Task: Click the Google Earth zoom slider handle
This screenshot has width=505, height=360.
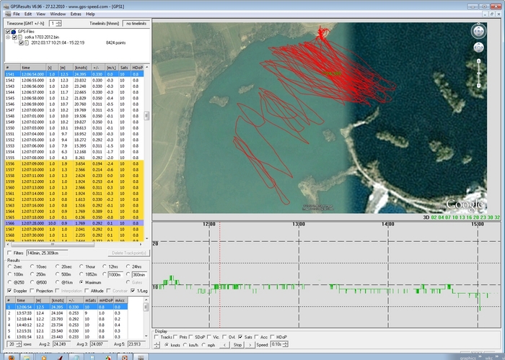Action: click(478, 73)
